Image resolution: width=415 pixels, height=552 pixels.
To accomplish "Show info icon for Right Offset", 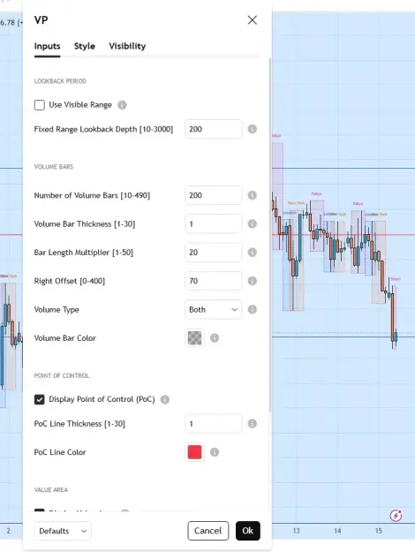I will pyautogui.click(x=252, y=281).
